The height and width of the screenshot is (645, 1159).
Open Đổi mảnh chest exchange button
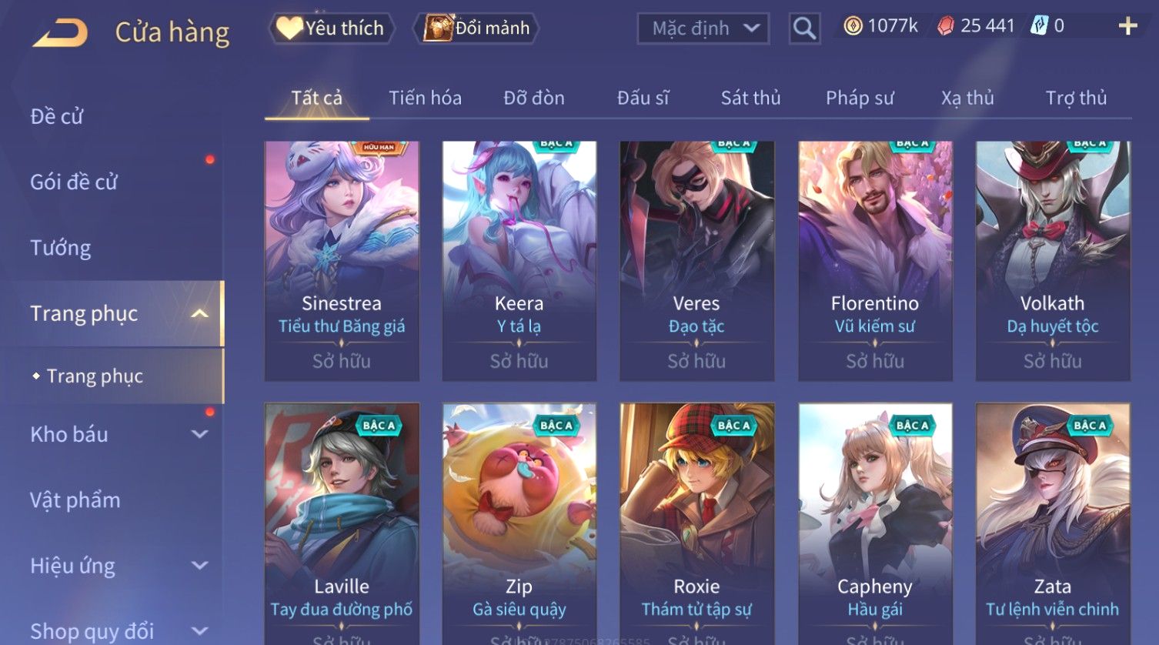[476, 28]
